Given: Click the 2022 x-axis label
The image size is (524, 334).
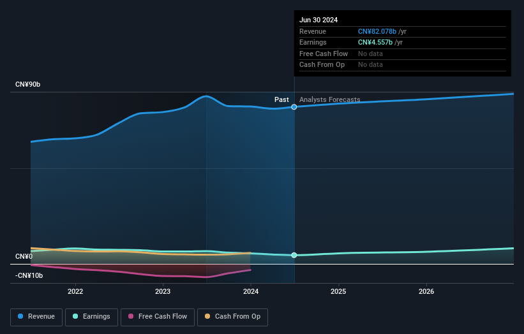Looking at the screenshot, I should [75, 291].
